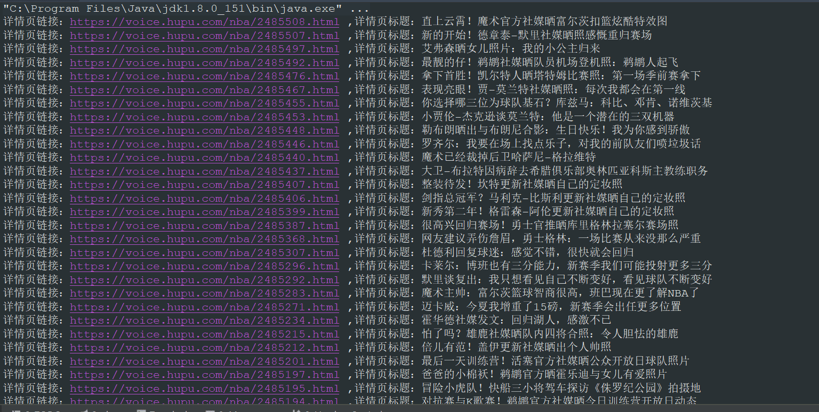Open the detail link 2485212.html
This screenshot has width=819, height=412.
tap(205, 348)
